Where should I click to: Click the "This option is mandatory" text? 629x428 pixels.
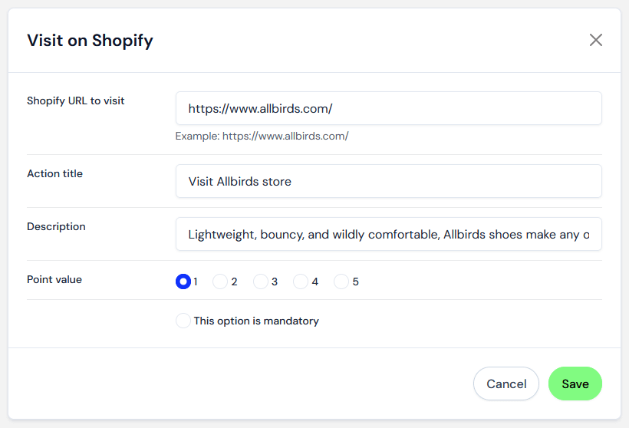(x=256, y=321)
